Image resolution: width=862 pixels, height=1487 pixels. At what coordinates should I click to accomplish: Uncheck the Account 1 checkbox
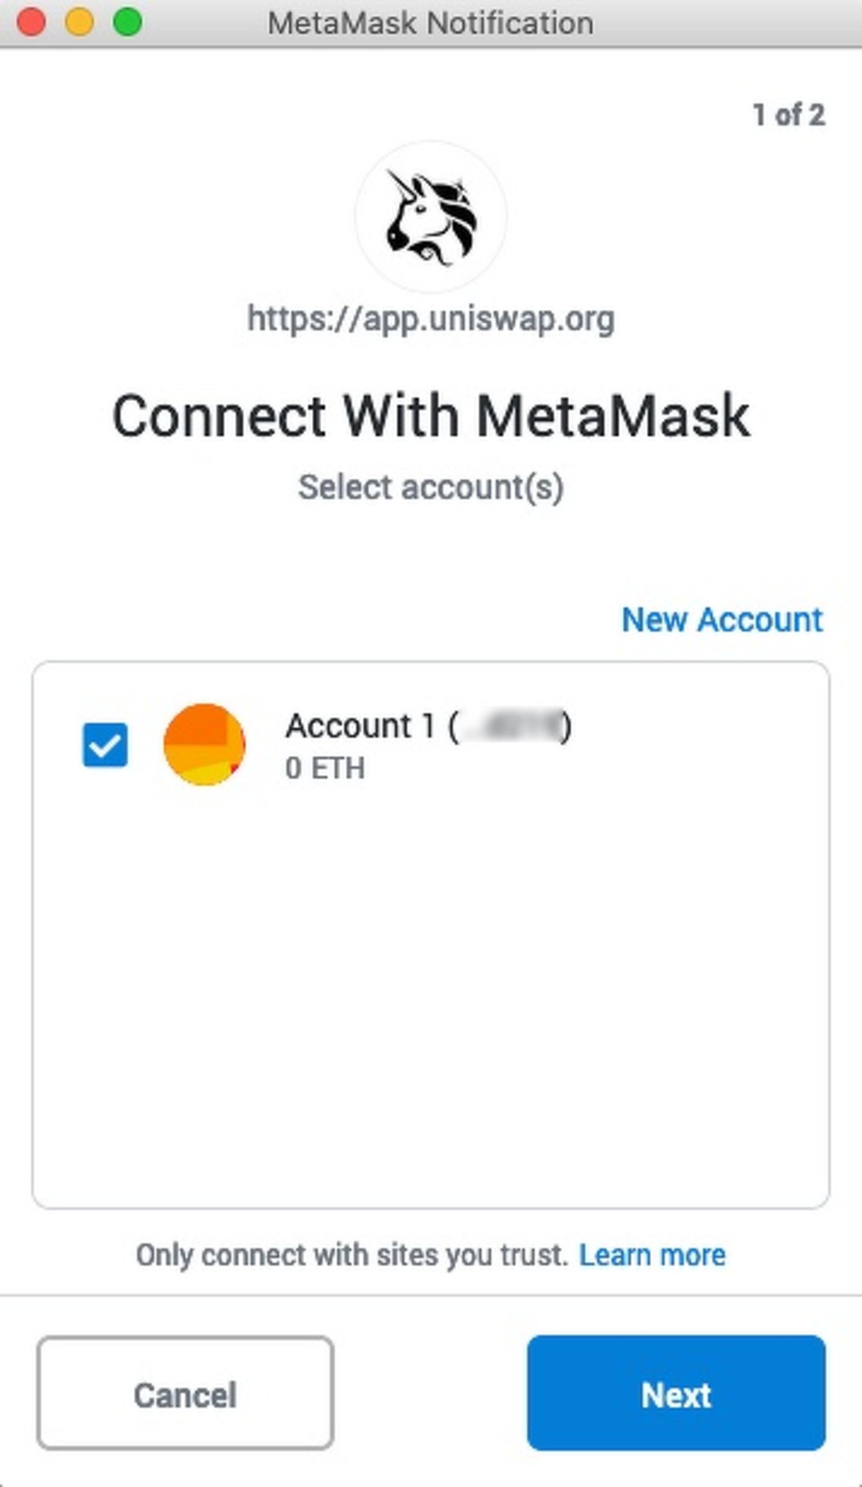pyautogui.click(x=105, y=745)
